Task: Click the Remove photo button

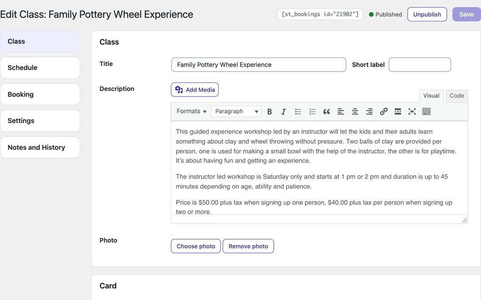Action: click(x=248, y=246)
